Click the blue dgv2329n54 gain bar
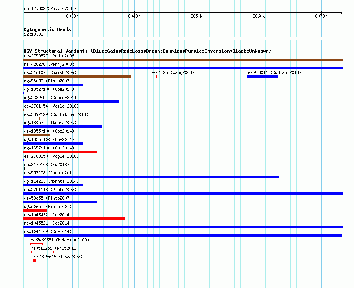 click(x=71, y=102)
